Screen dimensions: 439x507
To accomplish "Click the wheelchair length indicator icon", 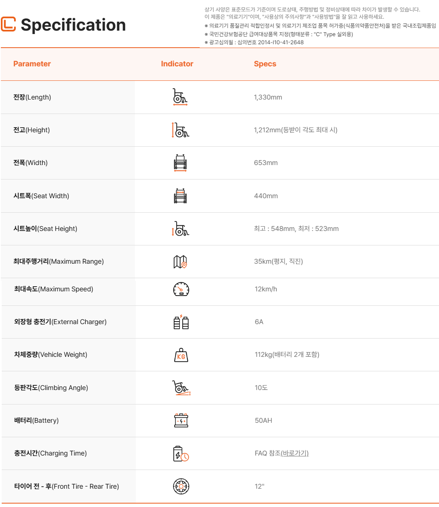I will coord(180,97).
